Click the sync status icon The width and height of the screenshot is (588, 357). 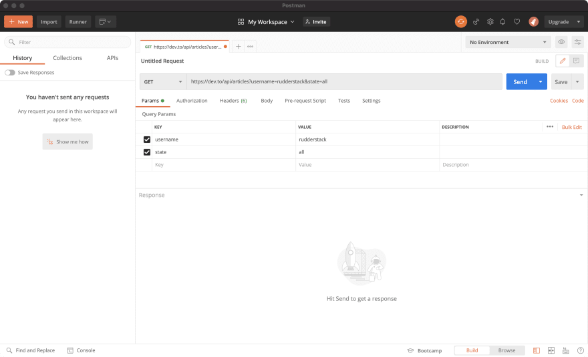[x=461, y=21]
